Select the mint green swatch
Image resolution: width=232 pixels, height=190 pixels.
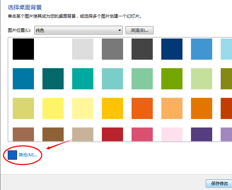142,79
